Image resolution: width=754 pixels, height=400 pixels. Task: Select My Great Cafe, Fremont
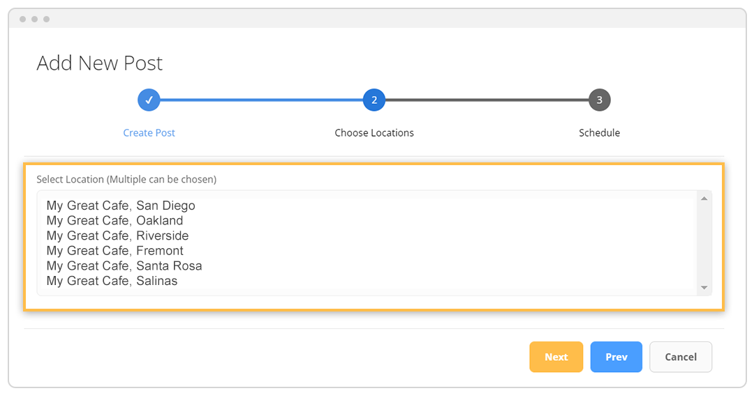tap(114, 251)
